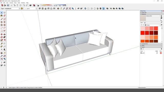
Task: Click Layer0 color swatch
Action: [x=161, y=53]
